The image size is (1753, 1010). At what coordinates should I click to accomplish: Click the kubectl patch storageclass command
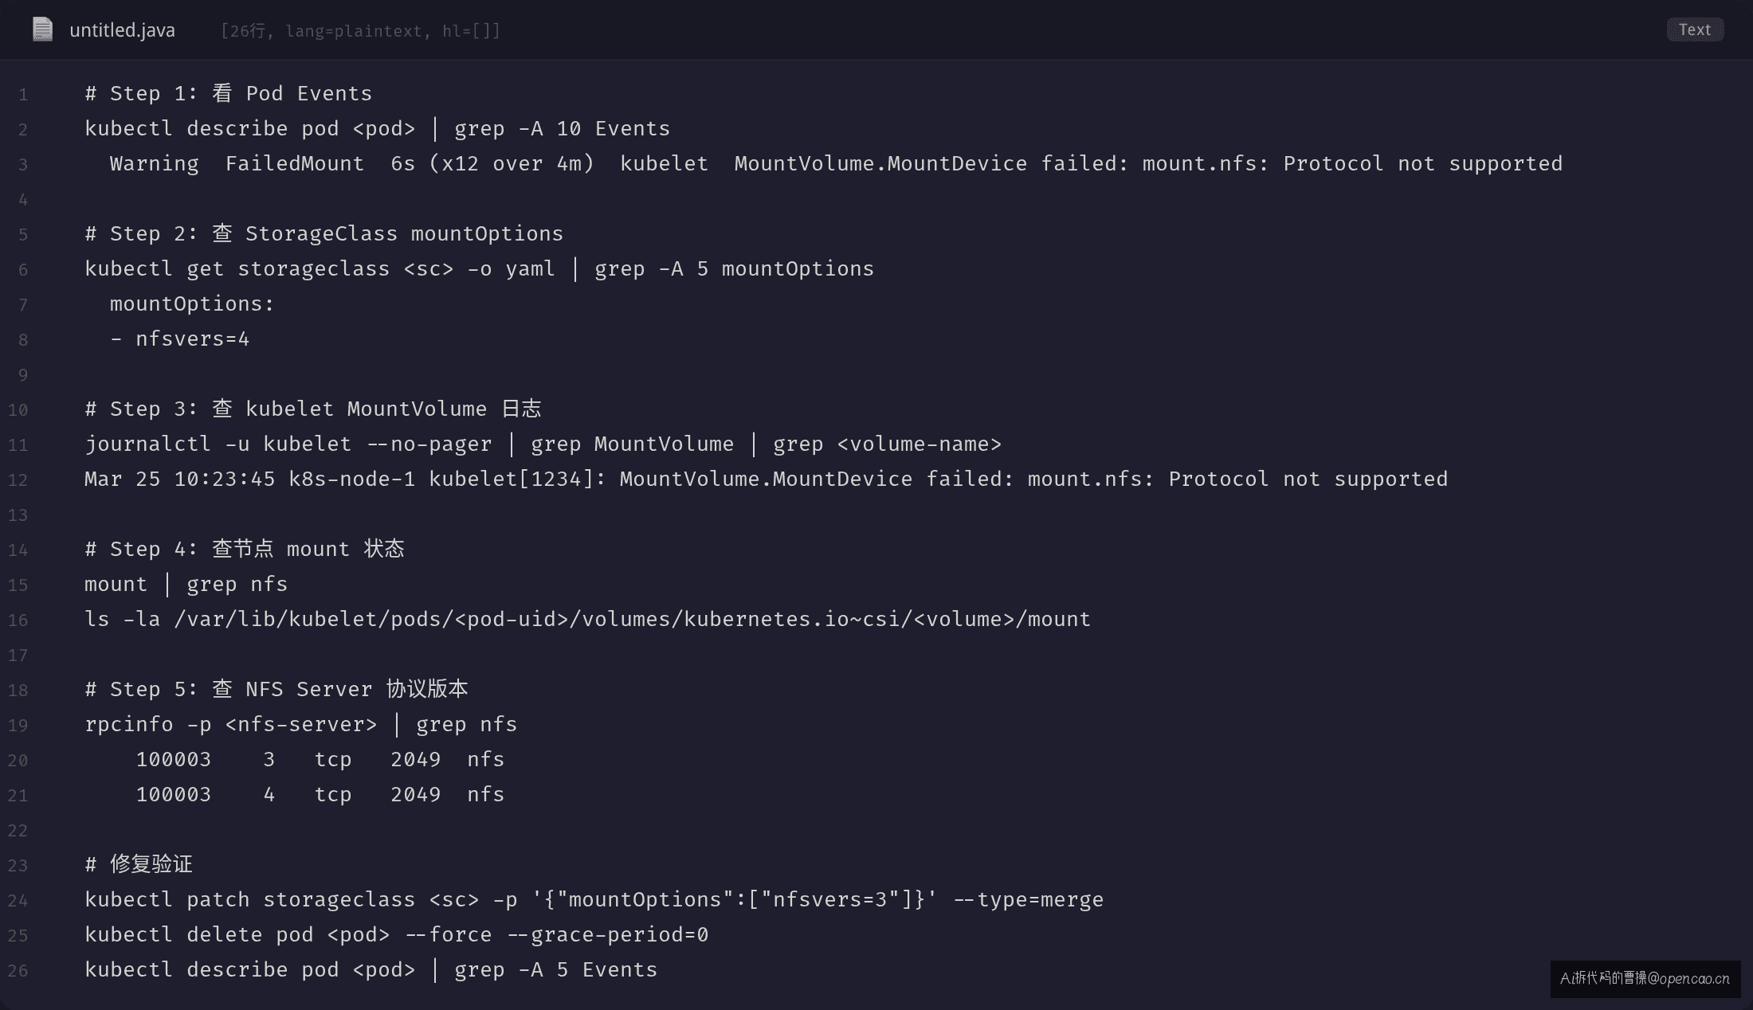(594, 899)
